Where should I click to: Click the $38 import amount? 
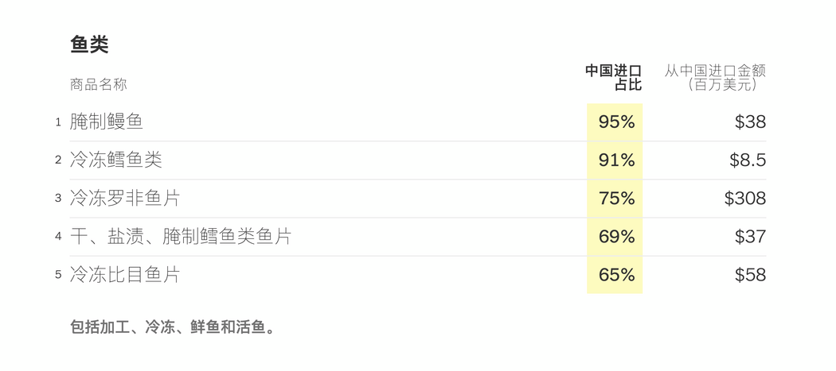(x=750, y=122)
